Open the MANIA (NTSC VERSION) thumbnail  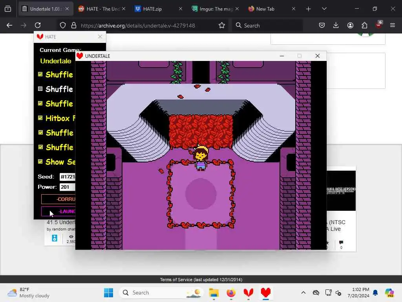click(x=341, y=191)
